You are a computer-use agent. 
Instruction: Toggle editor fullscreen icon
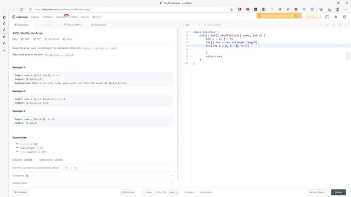[x=346, y=25]
